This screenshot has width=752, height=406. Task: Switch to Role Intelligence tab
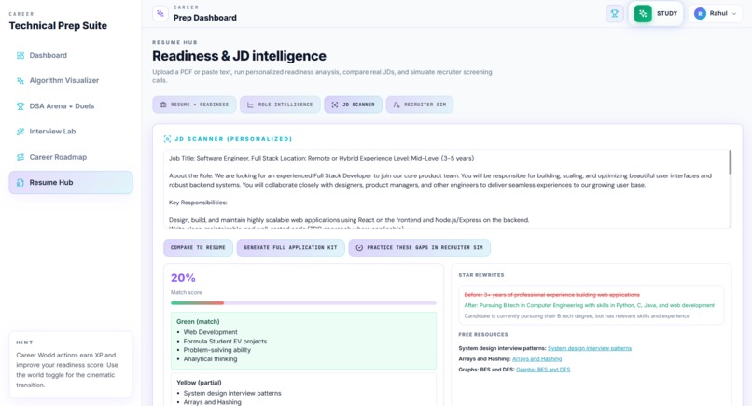(280, 105)
